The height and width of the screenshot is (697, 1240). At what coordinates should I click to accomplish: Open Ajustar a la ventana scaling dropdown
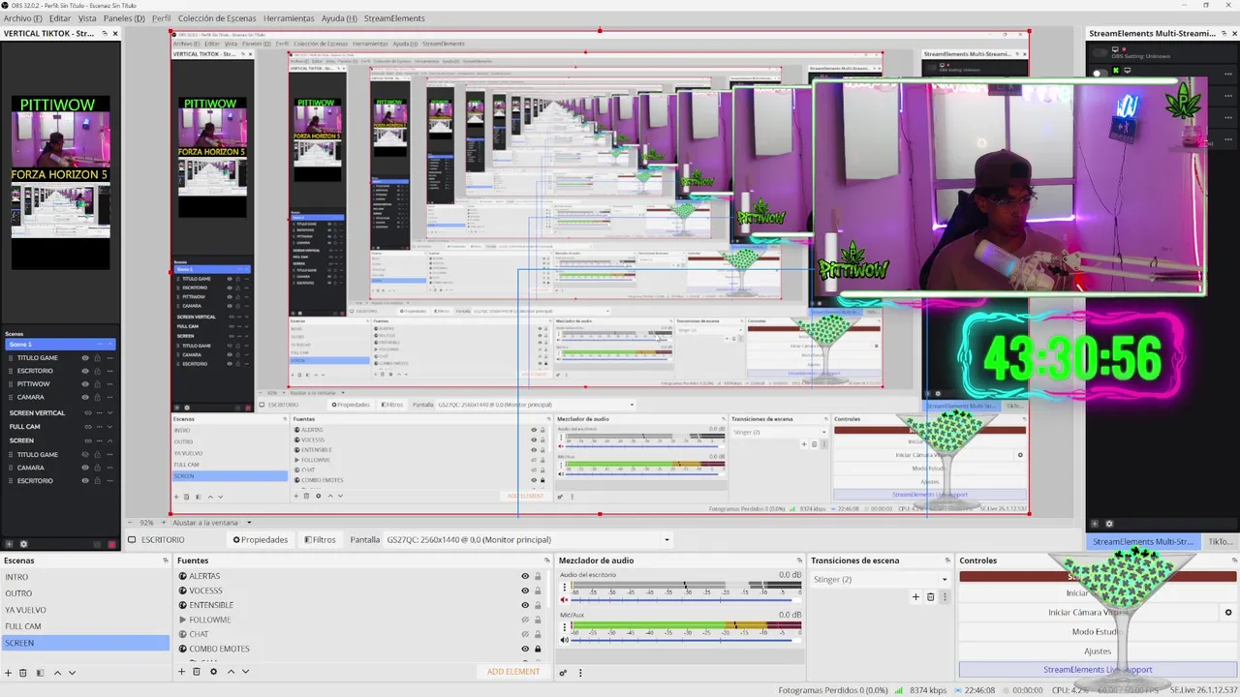point(211,523)
